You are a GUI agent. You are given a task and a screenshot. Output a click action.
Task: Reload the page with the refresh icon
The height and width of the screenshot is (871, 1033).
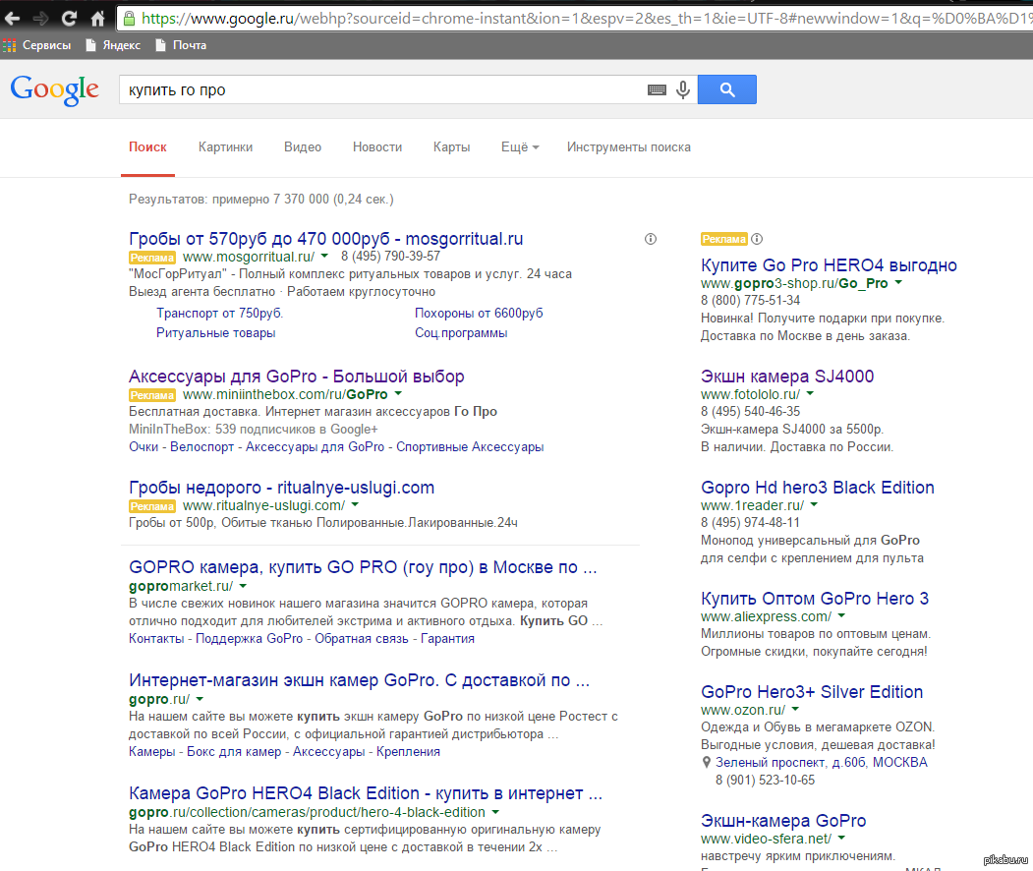(x=69, y=18)
